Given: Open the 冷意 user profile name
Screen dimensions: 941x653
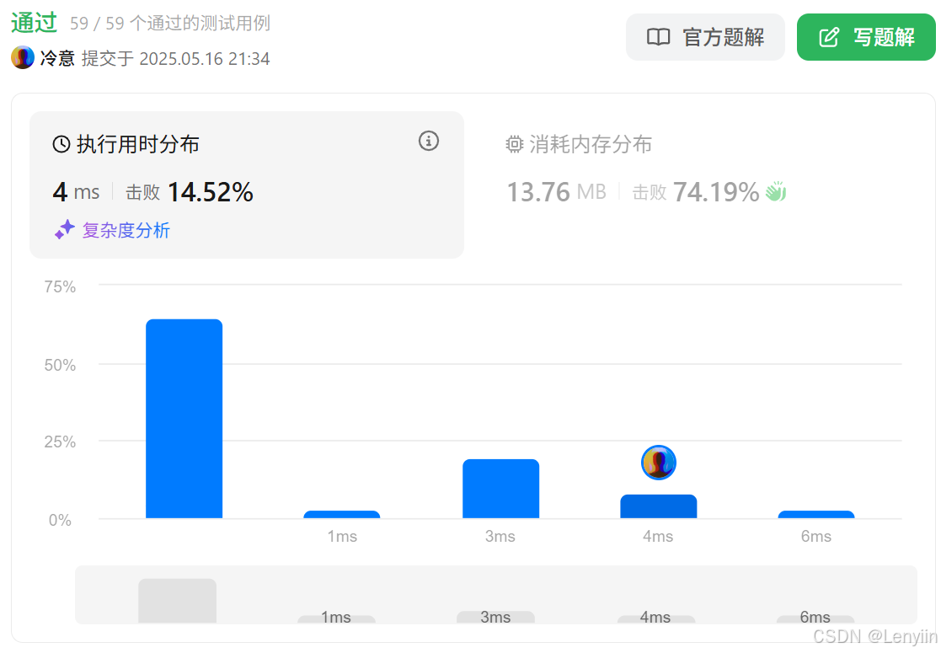Looking at the screenshot, I should click(57, 58).
